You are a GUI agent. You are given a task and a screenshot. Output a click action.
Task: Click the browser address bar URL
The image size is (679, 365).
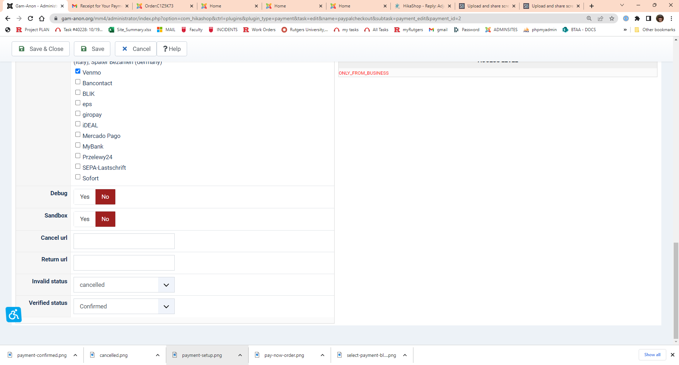click(261, 18)
